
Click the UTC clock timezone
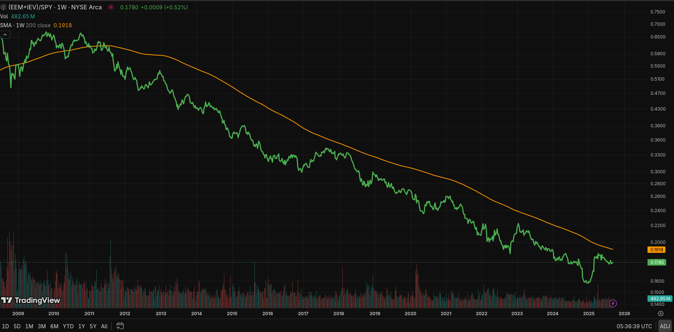(x=634, y=326)
